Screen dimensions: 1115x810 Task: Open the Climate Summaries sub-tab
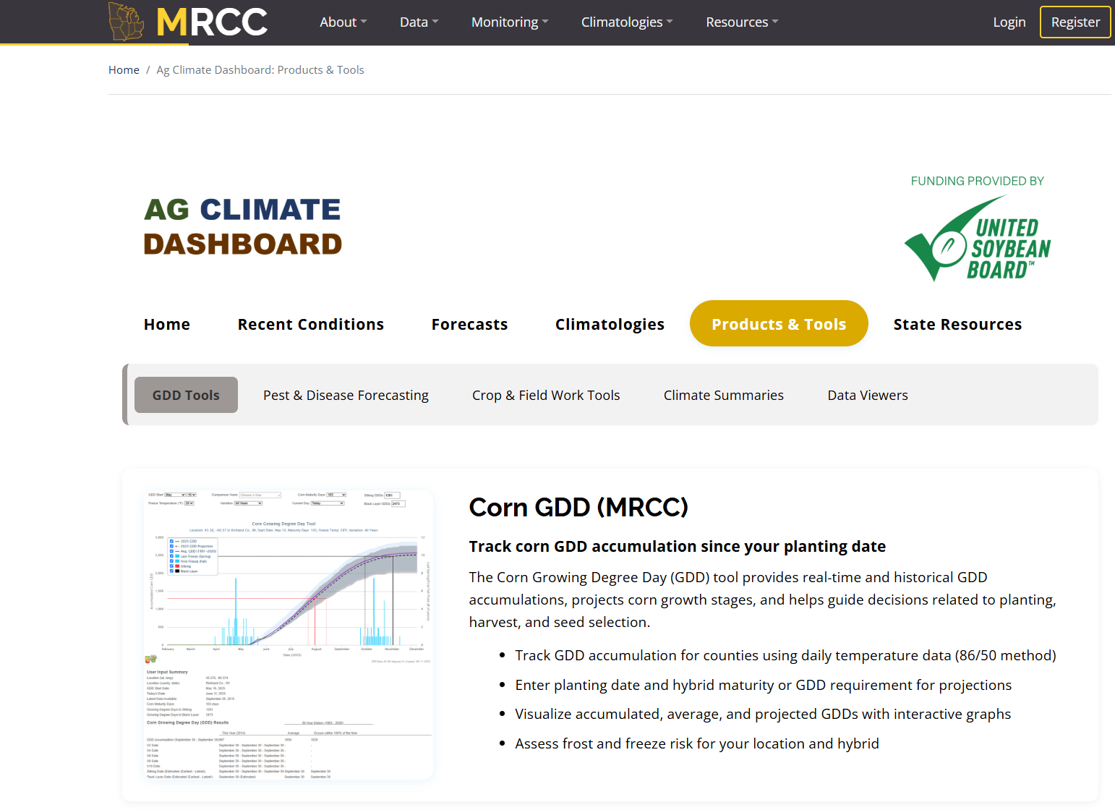tap(724, 396)
